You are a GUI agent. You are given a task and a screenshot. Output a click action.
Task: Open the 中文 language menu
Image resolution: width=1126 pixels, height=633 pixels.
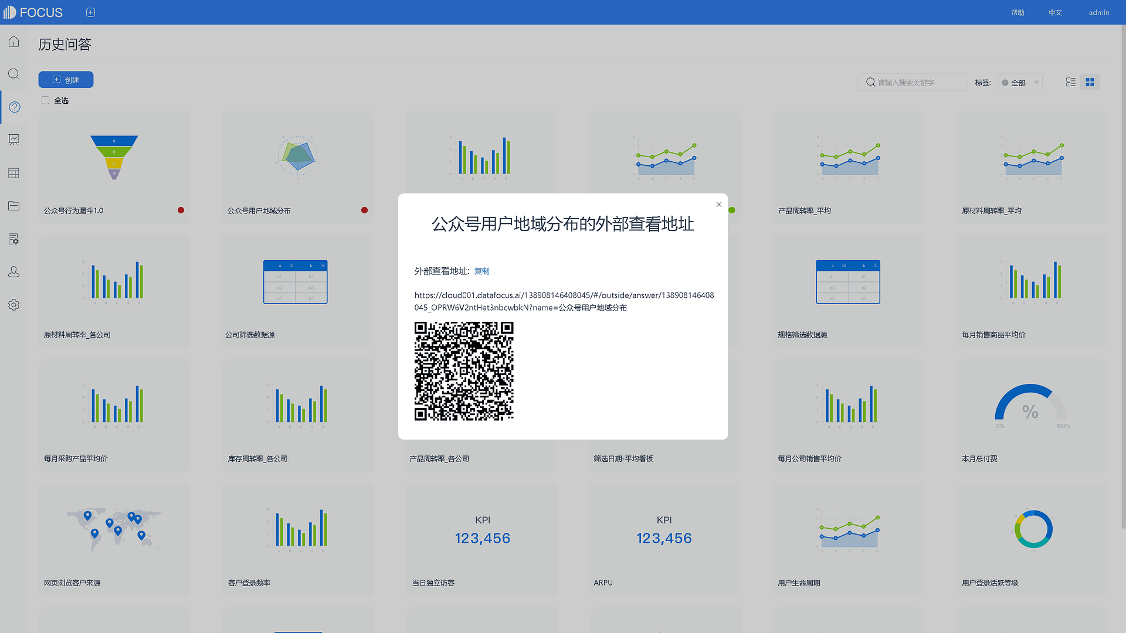point(1055,12)
